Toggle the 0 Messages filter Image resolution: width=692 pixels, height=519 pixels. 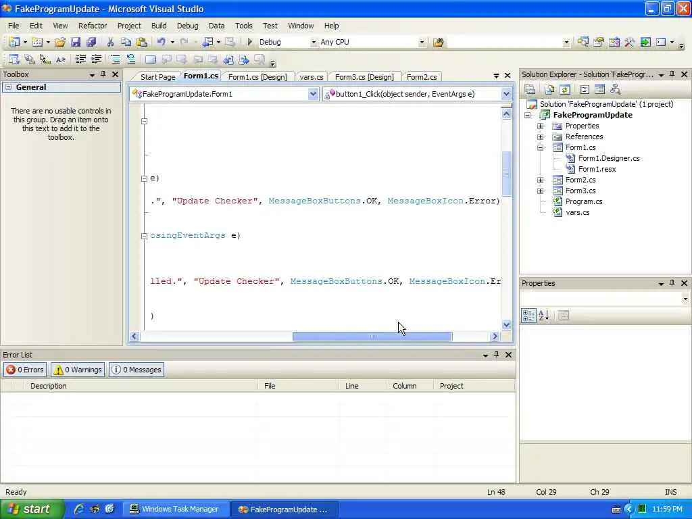click(137, 370)
